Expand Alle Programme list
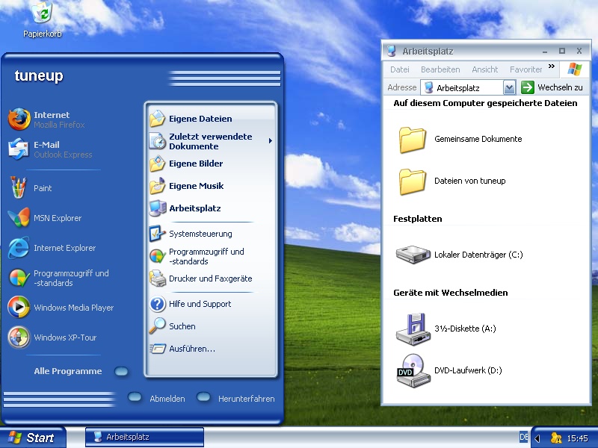This screenshot has width=598, height=448. click(x=81, y=371)
